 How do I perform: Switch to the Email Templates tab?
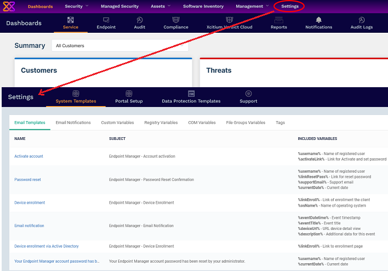pyautogui.click(x=30, y=123)
